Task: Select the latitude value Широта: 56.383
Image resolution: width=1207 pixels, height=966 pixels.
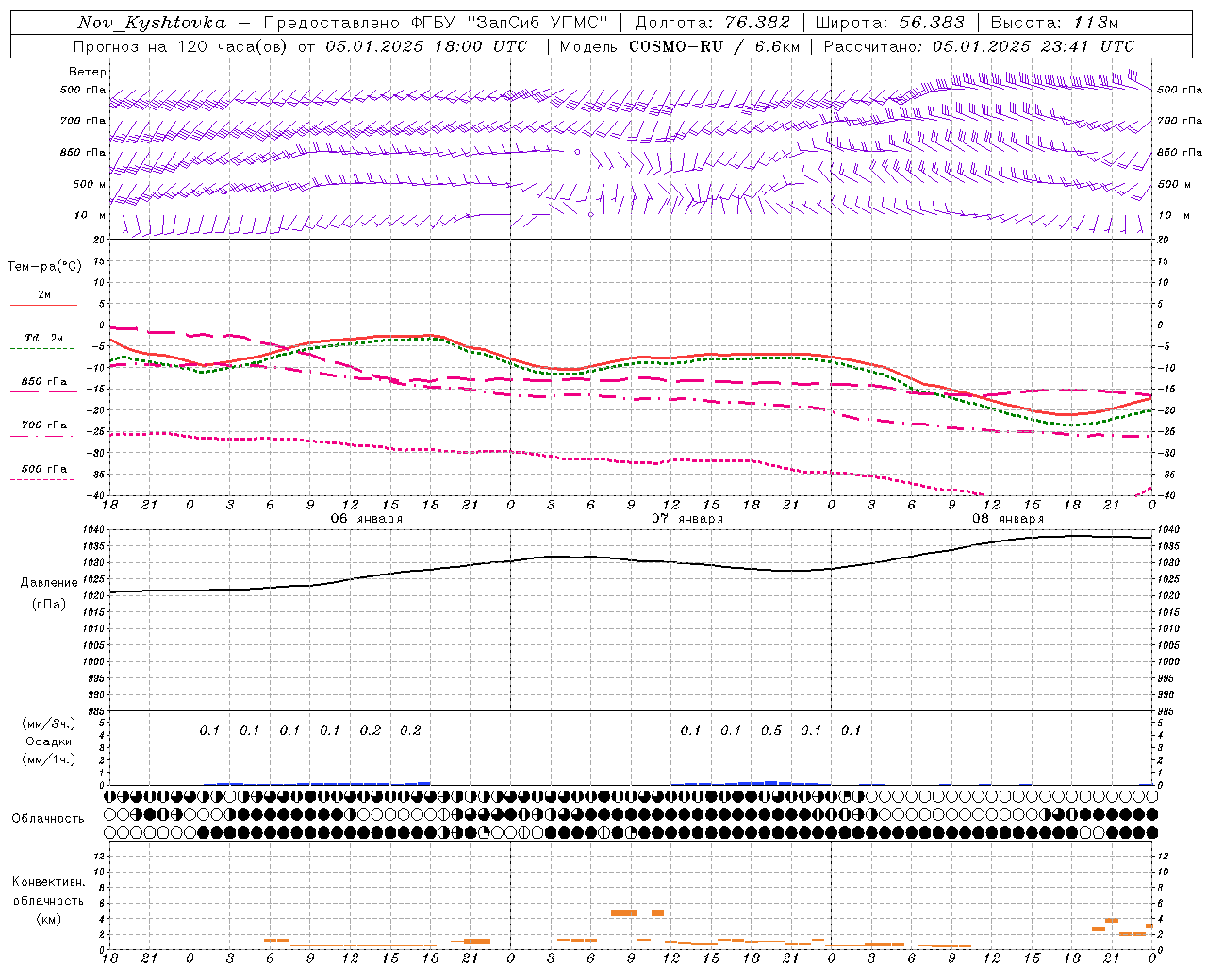Action: coord(889,23)
